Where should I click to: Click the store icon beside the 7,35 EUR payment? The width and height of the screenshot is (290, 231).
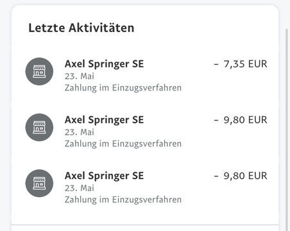click(x=39, y=71)
